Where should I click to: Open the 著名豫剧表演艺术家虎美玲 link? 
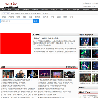(44, 51)
